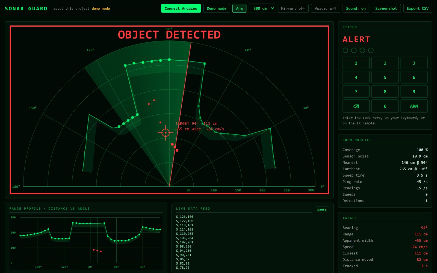Click the Coverage 100 % value

(422, 150)
